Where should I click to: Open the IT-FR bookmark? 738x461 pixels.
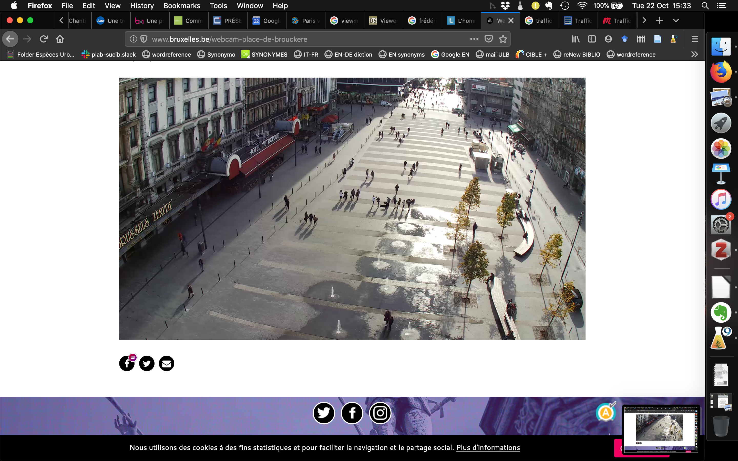click(306, 55)
